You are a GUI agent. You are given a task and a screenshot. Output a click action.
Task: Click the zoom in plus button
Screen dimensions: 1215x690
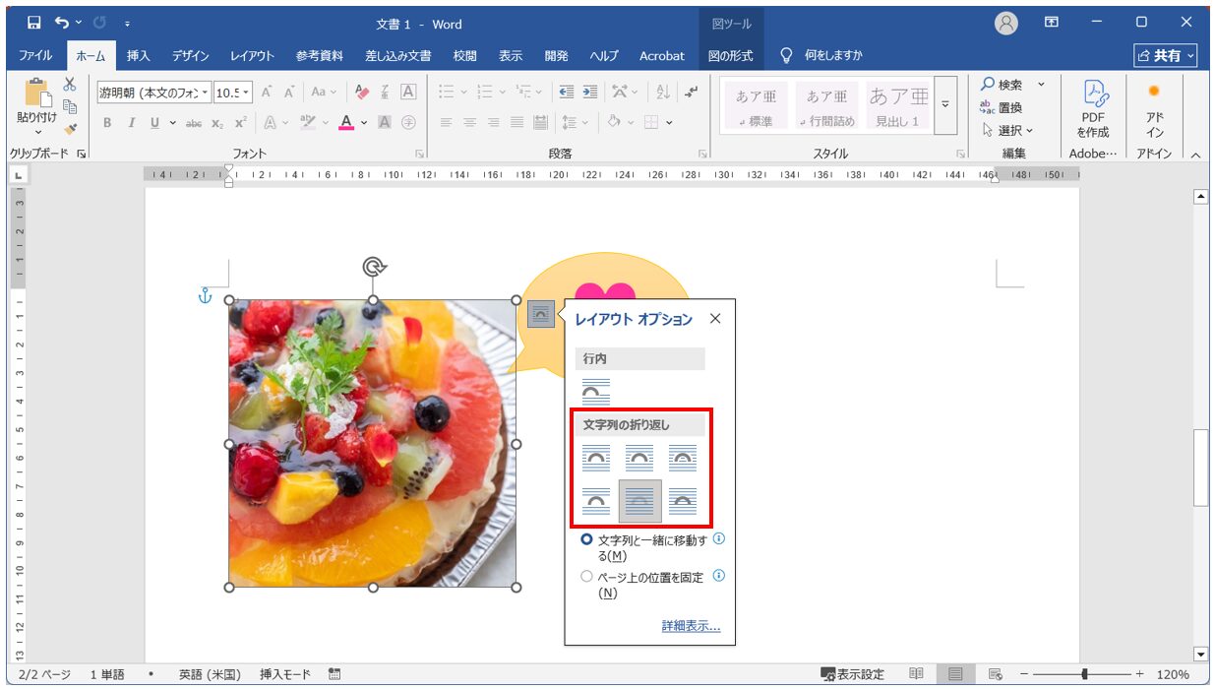point(1140,674)
